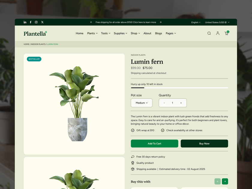
Task: Open the X (Twitter) social link
Action: pos(42,22)
